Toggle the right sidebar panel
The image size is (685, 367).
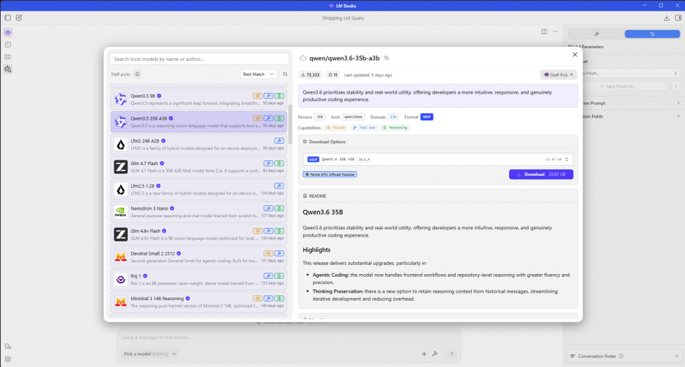[678, 17]
